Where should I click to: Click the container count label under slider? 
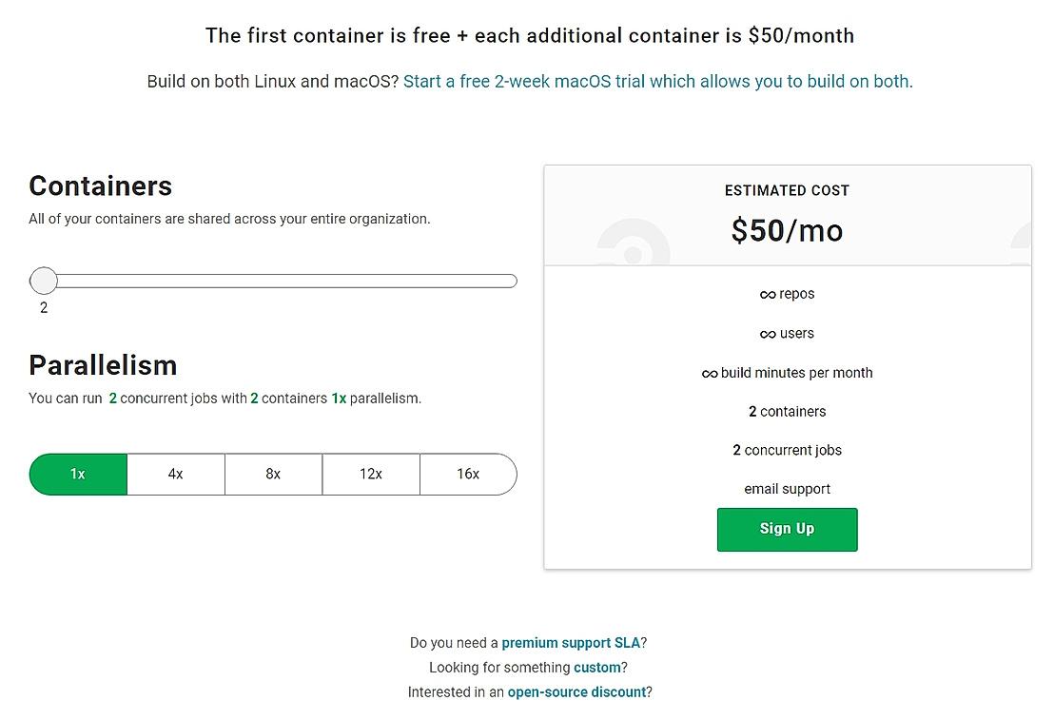point(44,308)
